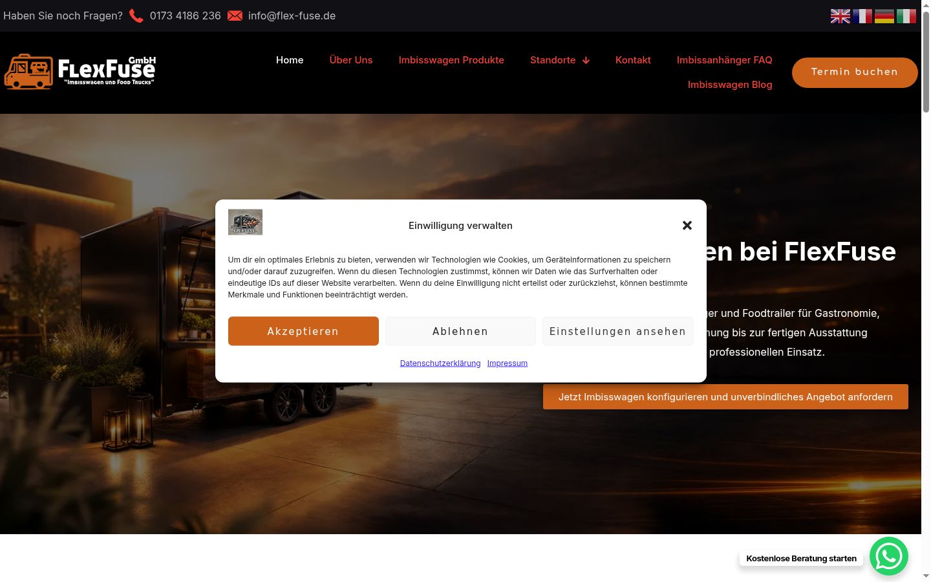Decline cookies with Ablehnen

(x=460, y=331)
